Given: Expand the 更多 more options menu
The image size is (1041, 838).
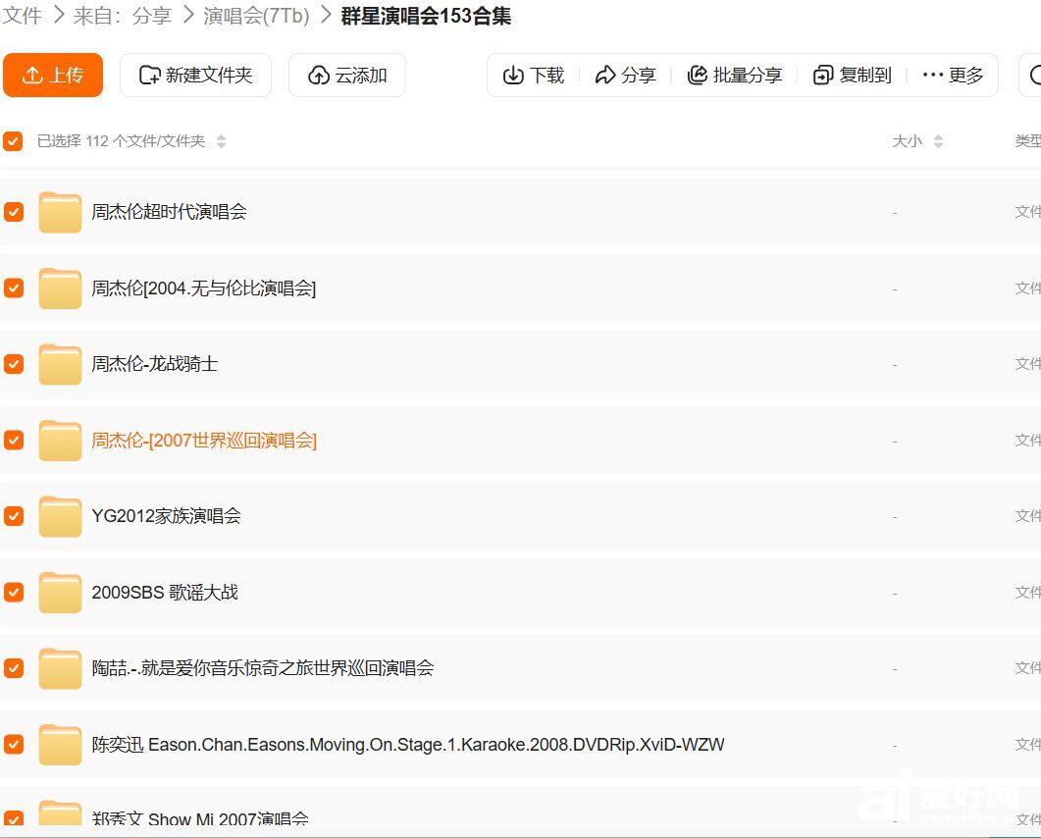Looking at the screenshot, I should [x=953, y=75].
